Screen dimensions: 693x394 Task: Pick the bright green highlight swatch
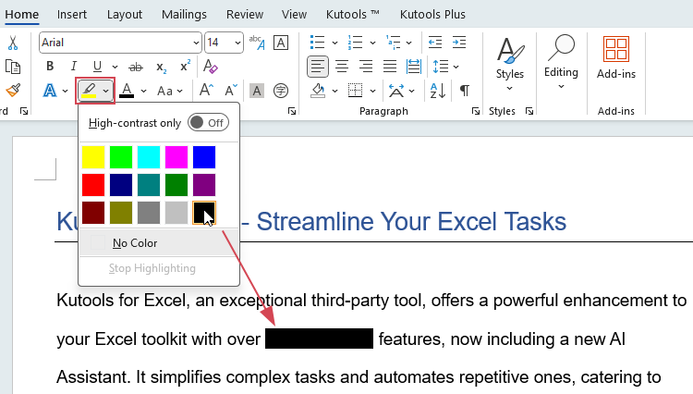pos(121,157)
